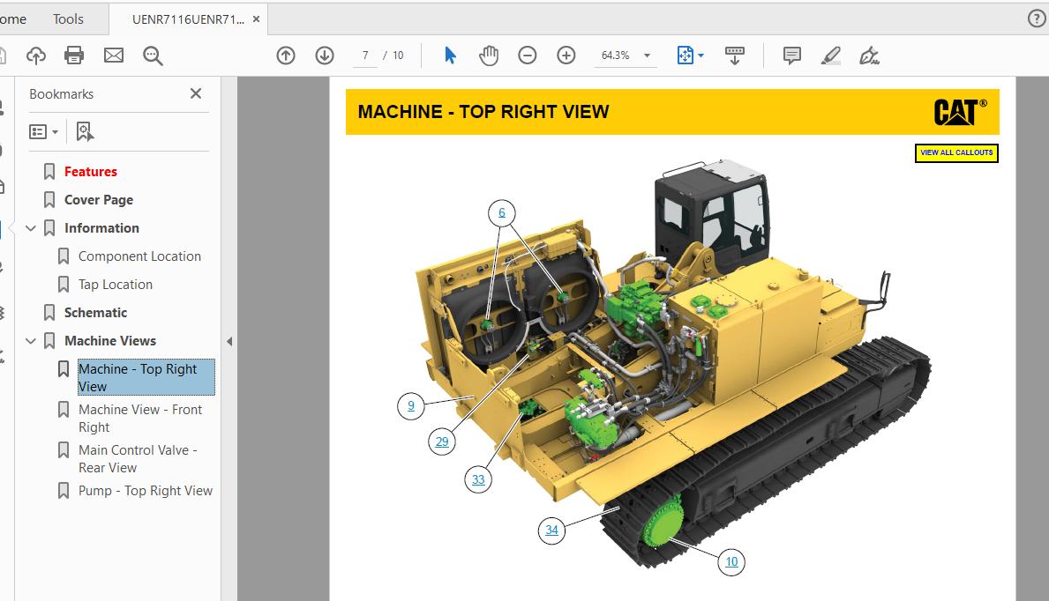Go to previous page arrow

(x=286, y=56)
